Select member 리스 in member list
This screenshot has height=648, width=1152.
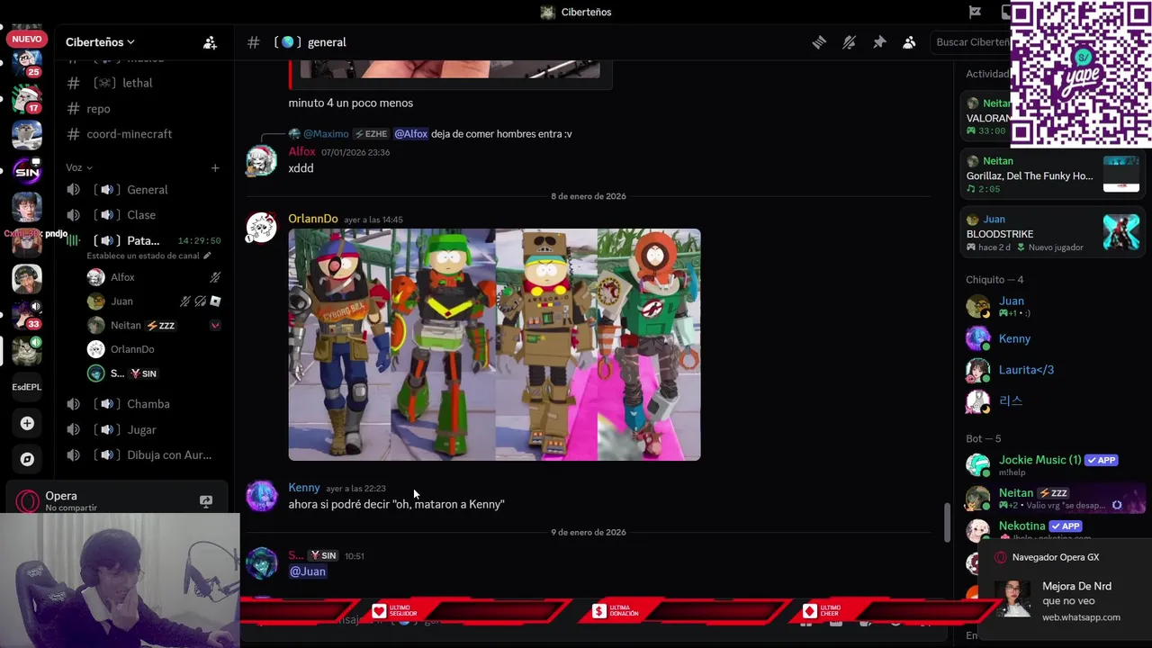tap(1050, 401)
